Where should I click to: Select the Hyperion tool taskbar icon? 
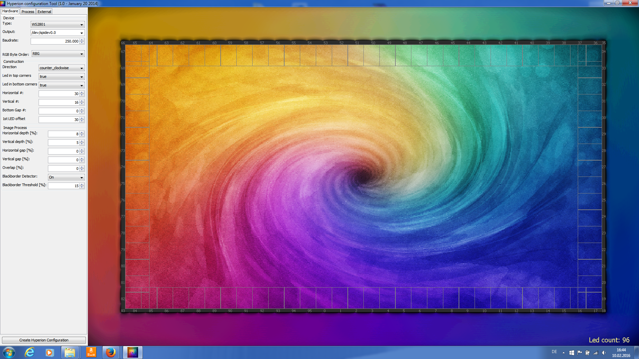coord(132,352)
